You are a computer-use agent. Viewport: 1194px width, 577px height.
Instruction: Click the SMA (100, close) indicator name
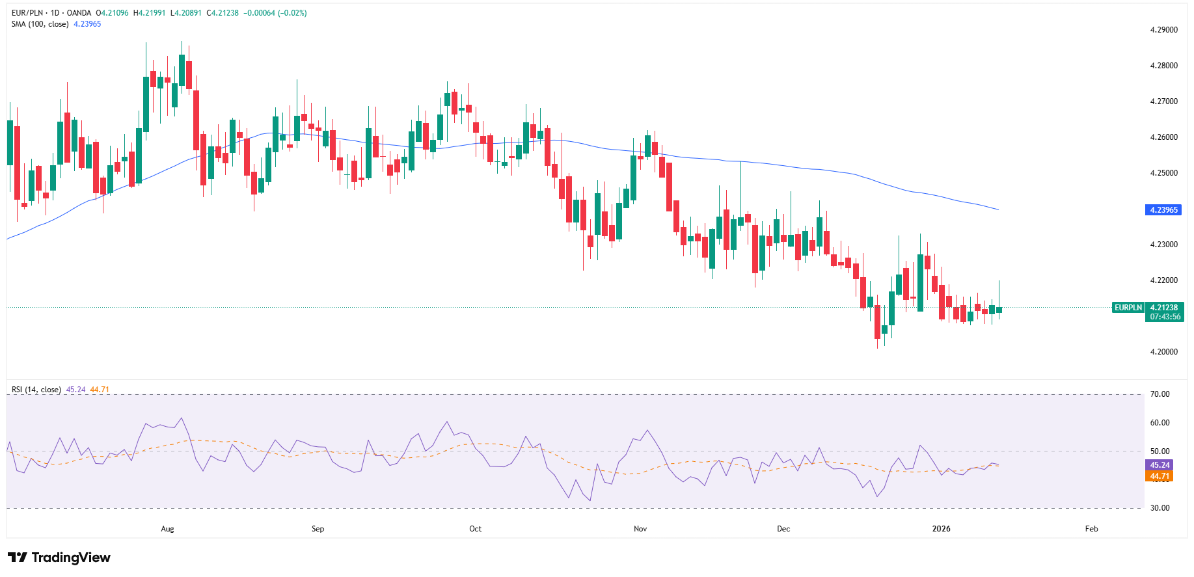pyautogui.click(x=40, y=24)
